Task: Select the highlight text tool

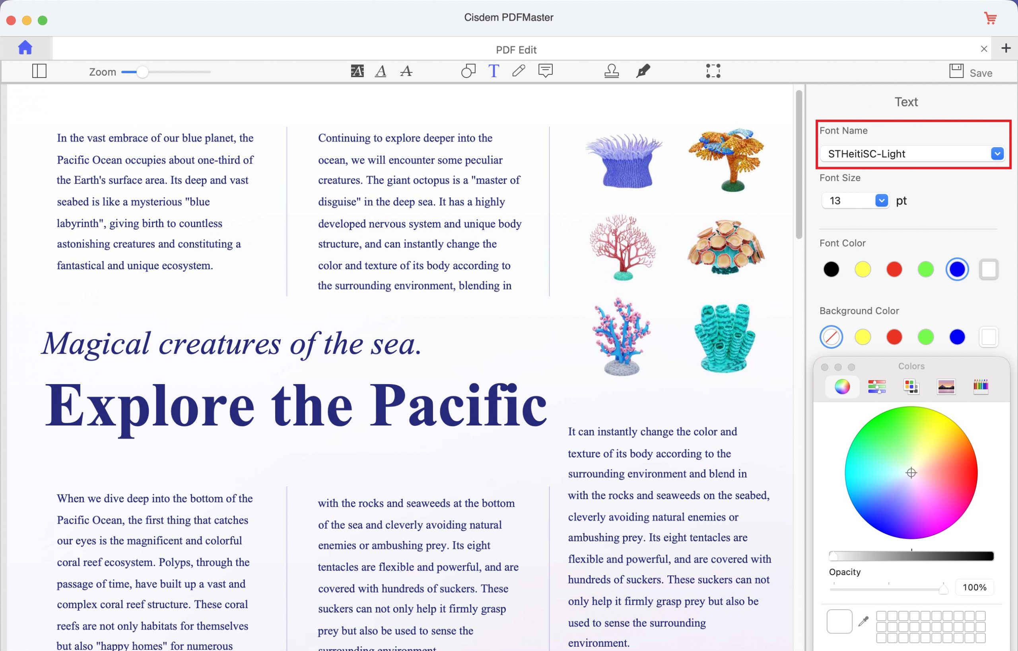Action: tap(357, 71)
